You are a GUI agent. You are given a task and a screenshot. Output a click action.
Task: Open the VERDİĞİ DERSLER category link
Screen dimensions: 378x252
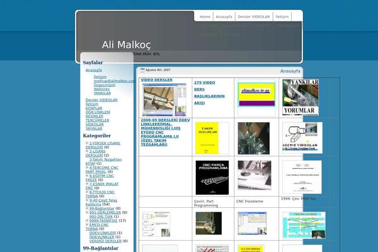tap(105, 241)
